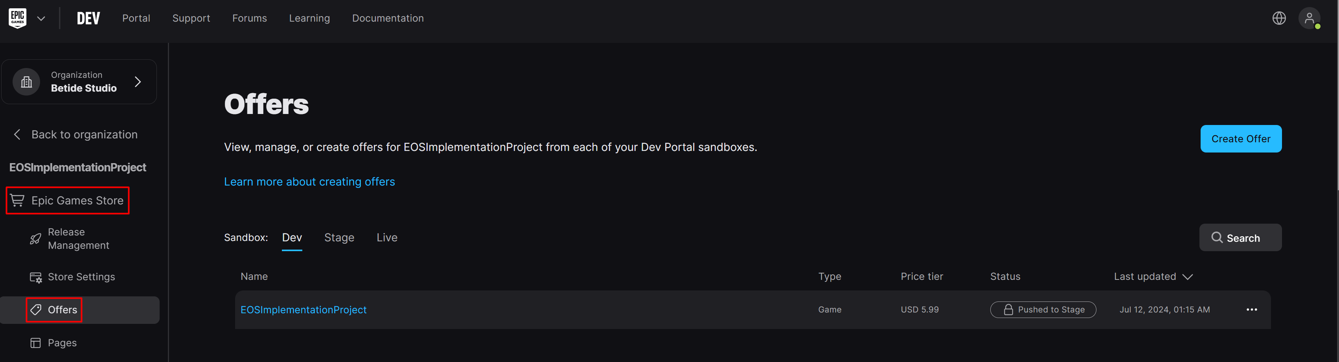Open the EOSImplementationProject offer link
This screenshot has height=362, width=1339.
(x=303, y=310)
